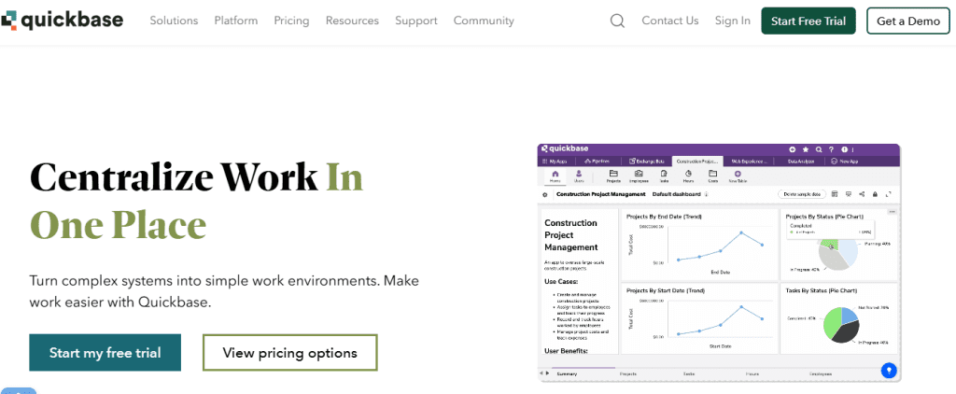Switch to the Data Analyzer tab
The width and height of the screenshot is (956, 394).
pos(801,162)
